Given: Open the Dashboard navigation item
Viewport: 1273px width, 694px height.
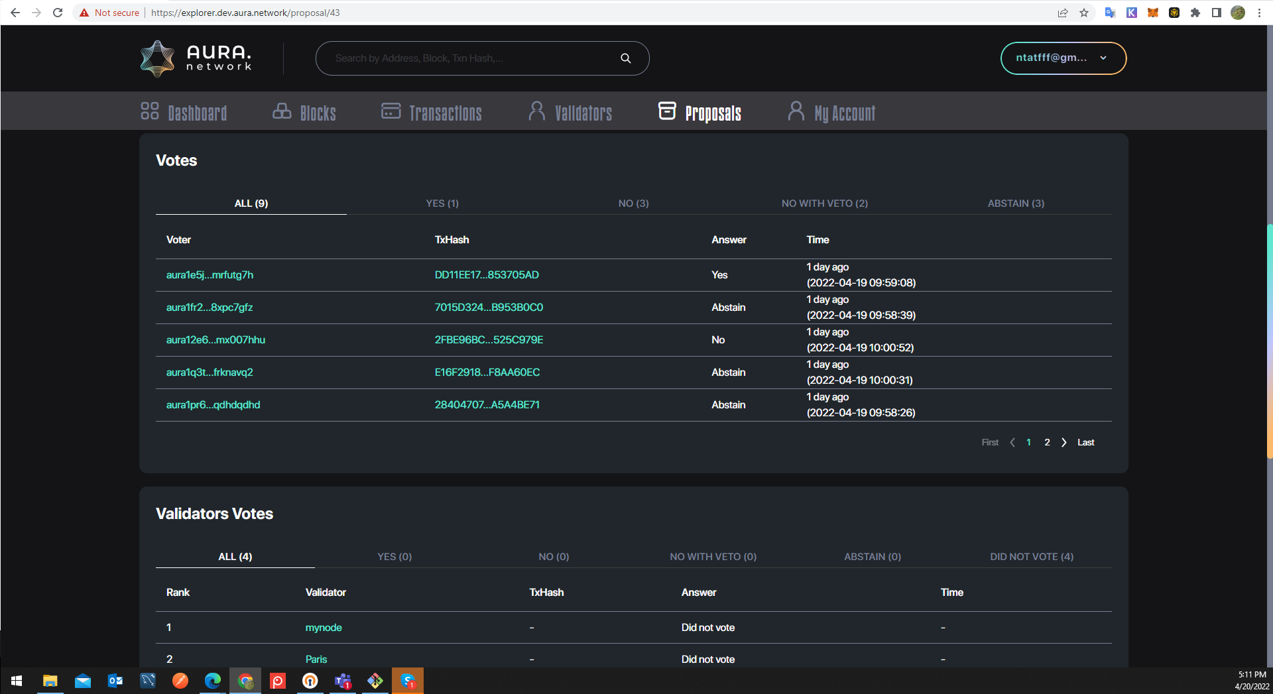Looking at the screenshot, I should coord(184,112).
